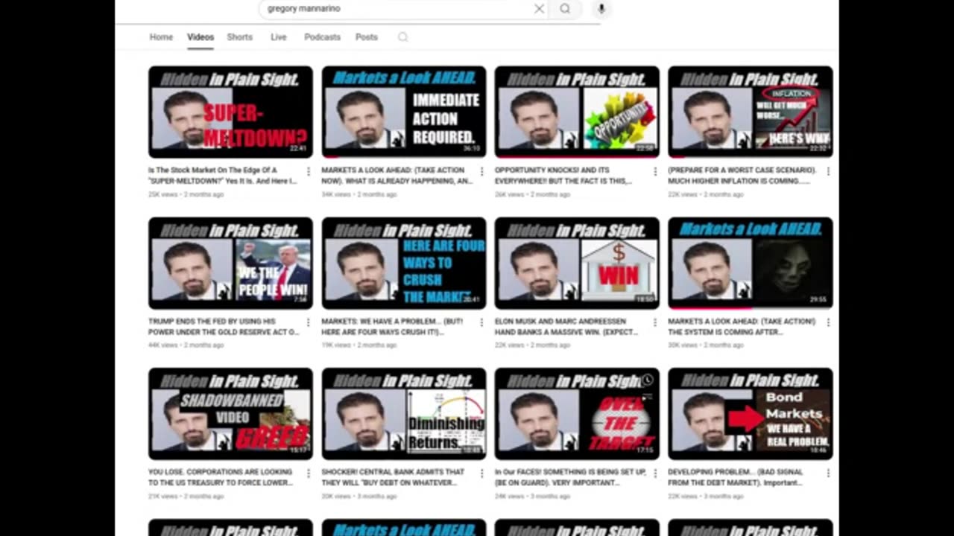
Task: Open the Live tab
Action: click(279, 37)
